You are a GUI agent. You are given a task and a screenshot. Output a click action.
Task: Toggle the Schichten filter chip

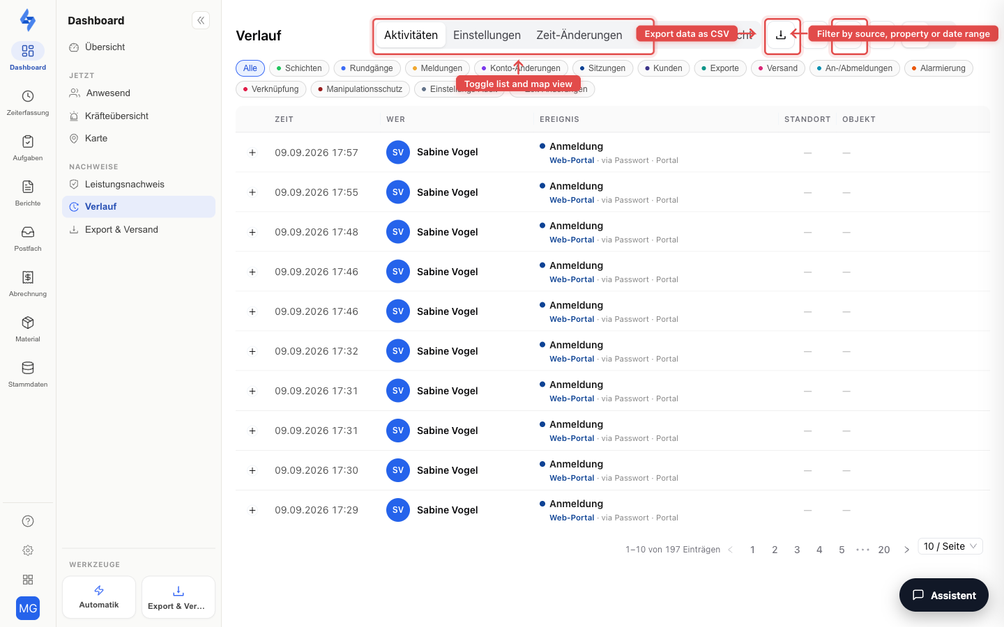click(x=299, y=68)
